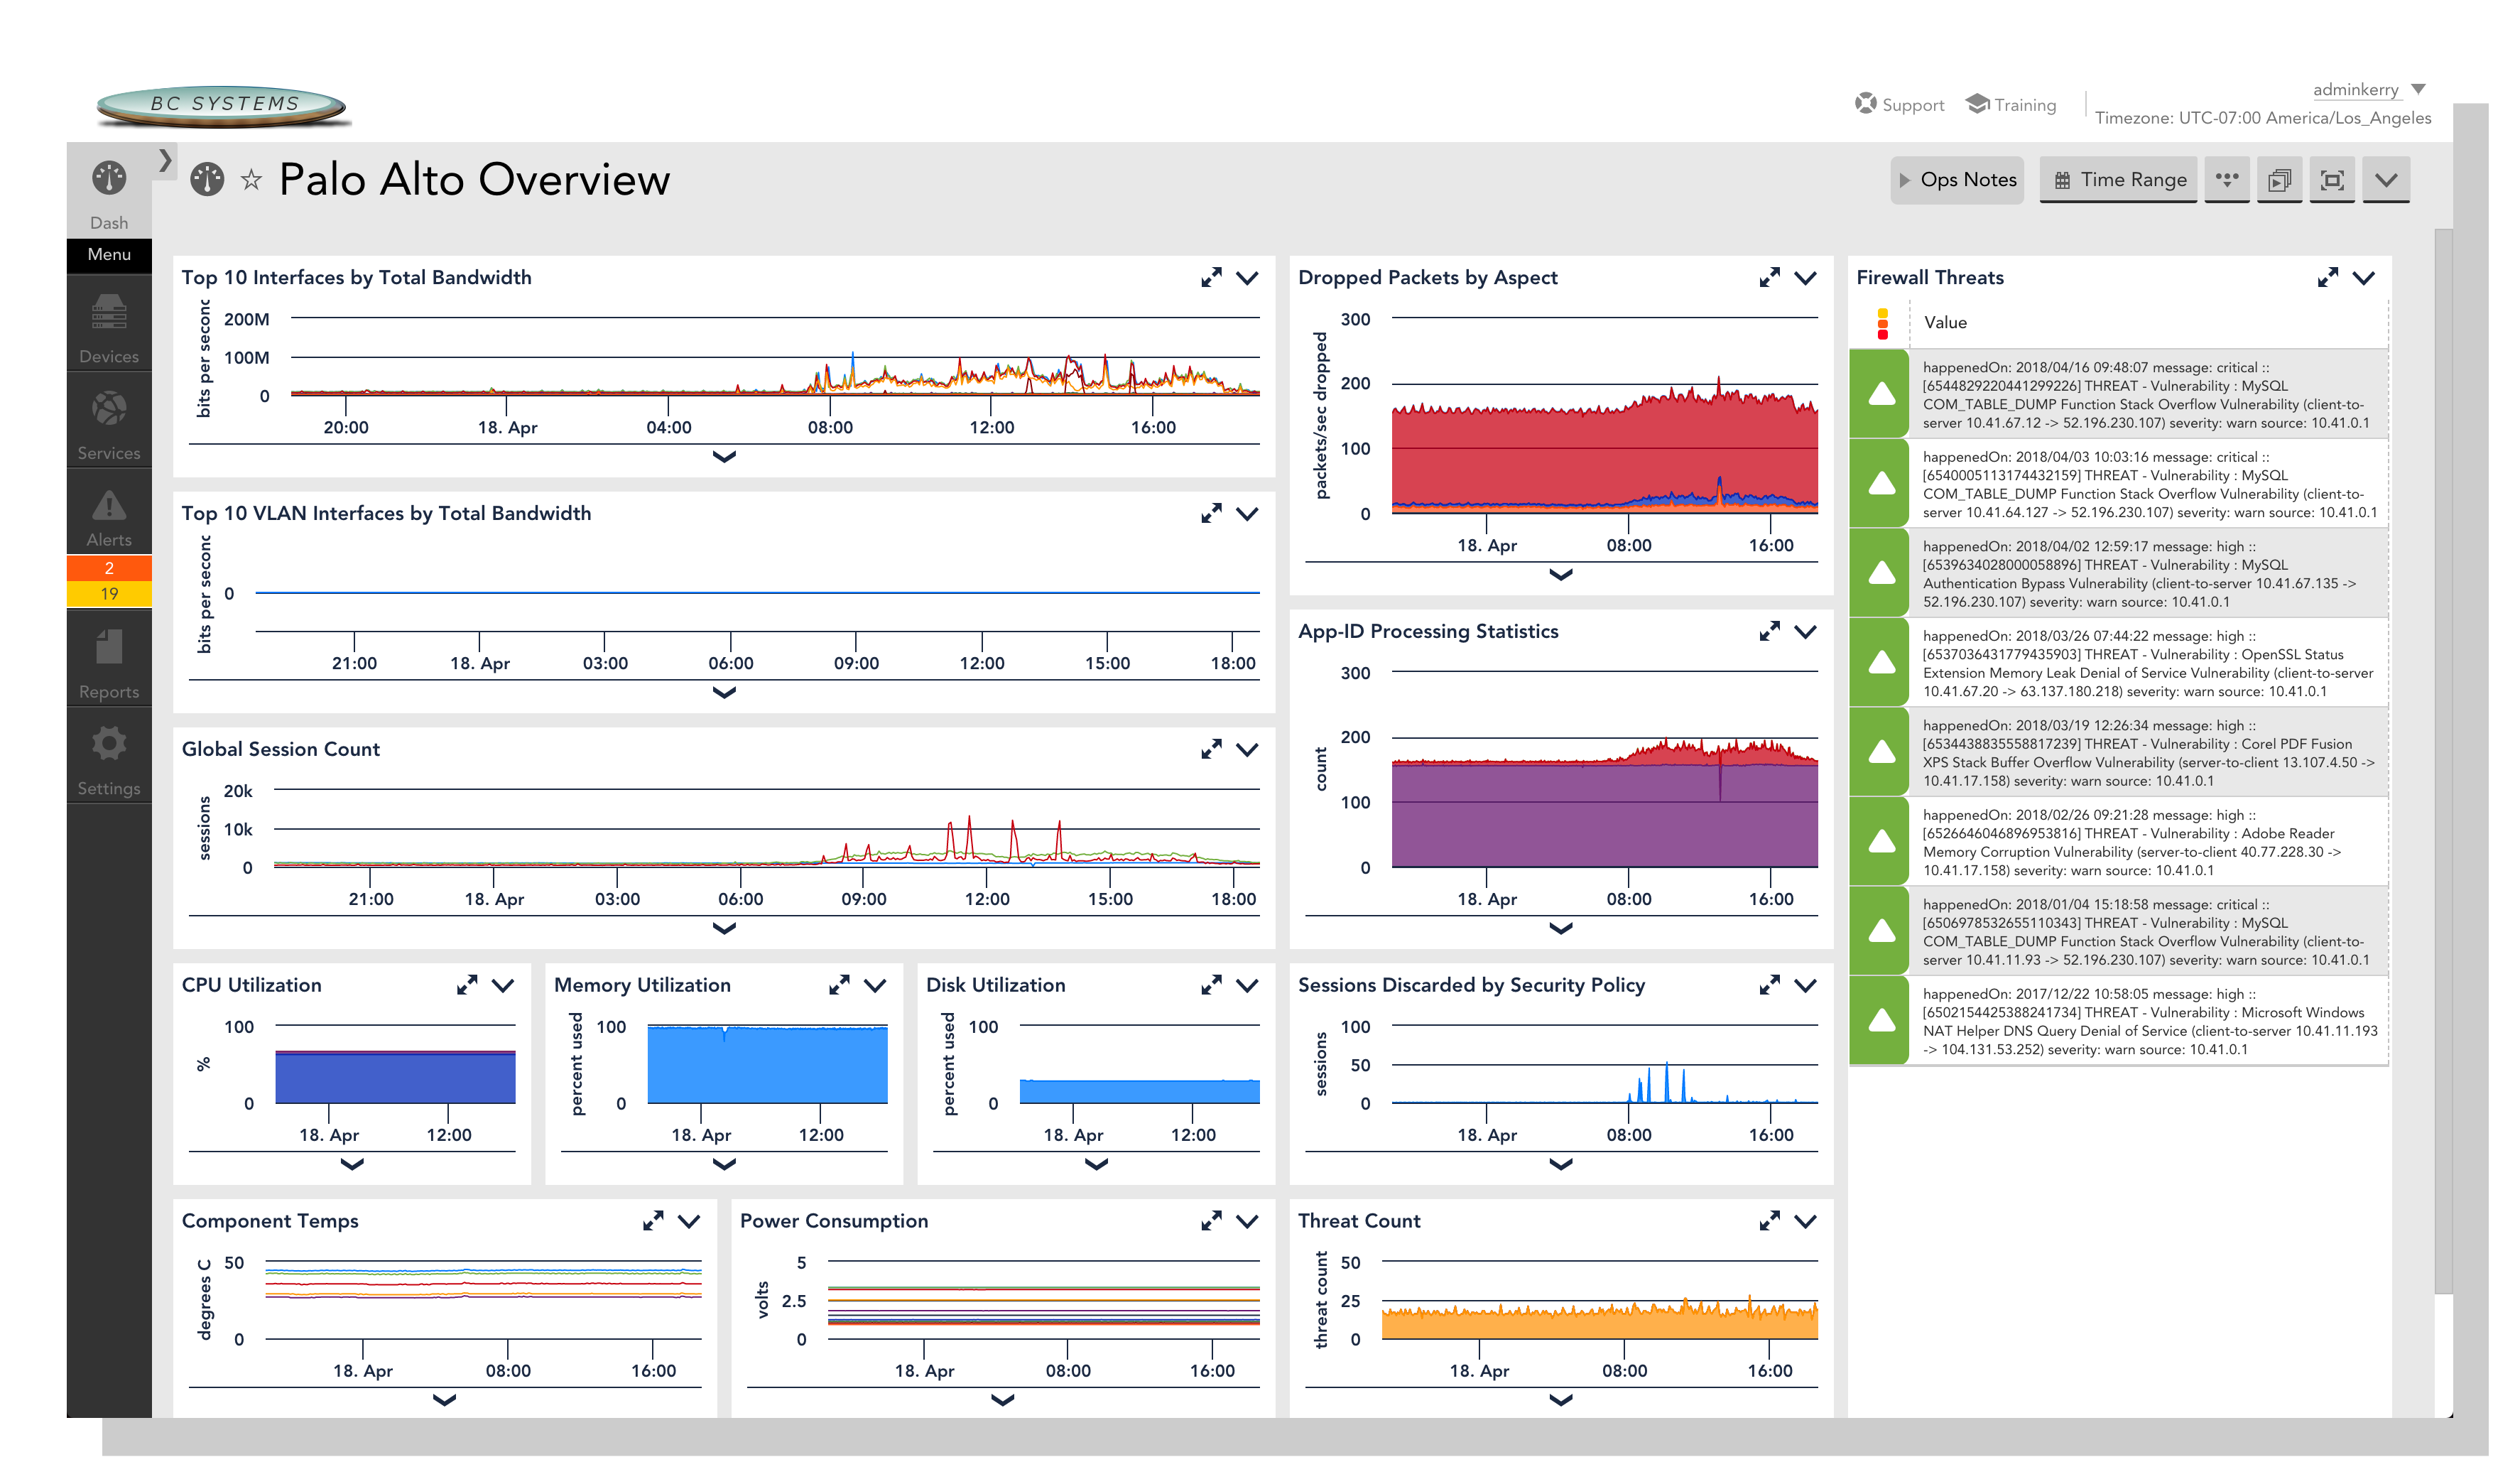Expand the Disk Utilization widget
Screen dimensions: 2520x1484
1211,985
